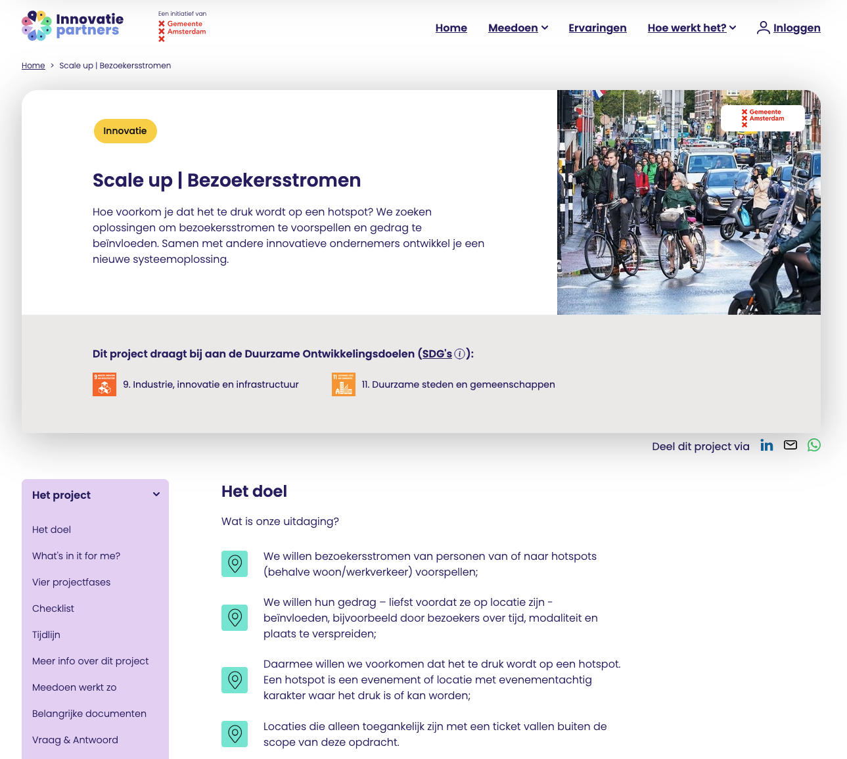Share project via email envelope icon
This screenshot has height=759, width=847.
(790, 446)
